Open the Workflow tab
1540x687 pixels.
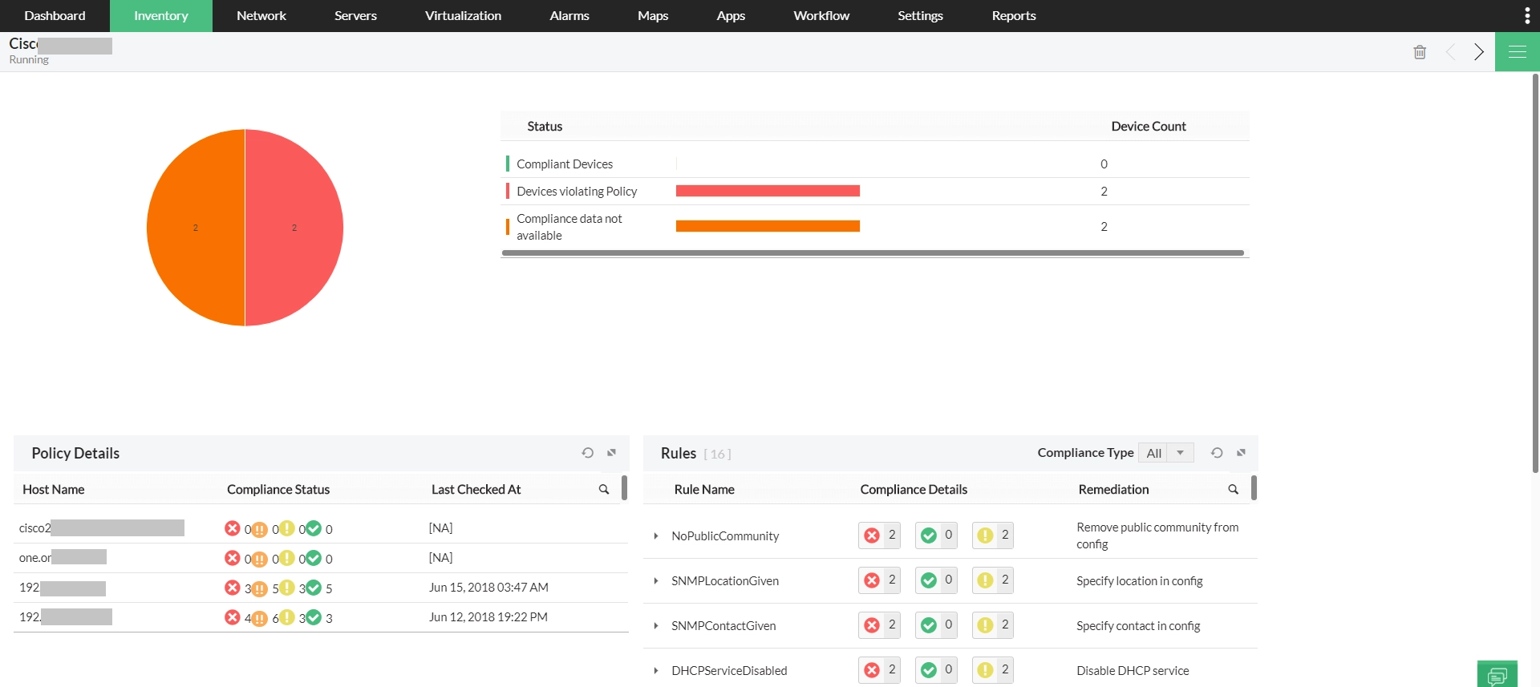pyautogui.click(x=821, y=15)
